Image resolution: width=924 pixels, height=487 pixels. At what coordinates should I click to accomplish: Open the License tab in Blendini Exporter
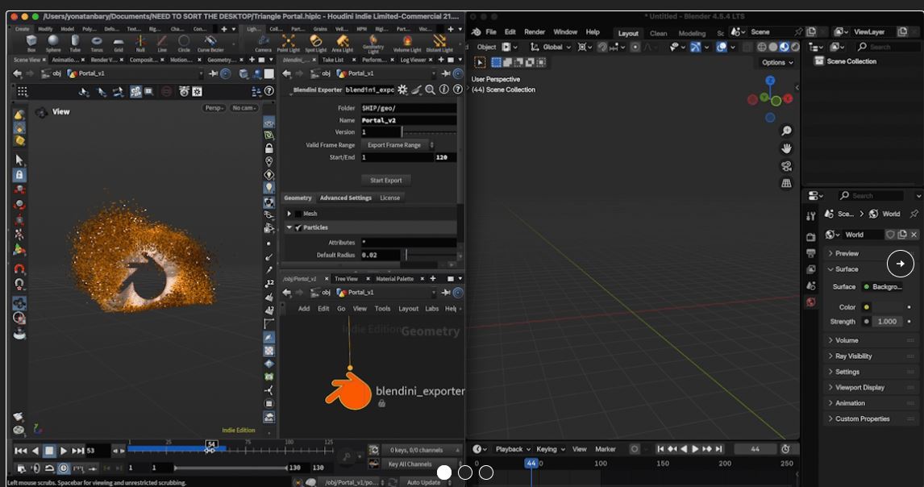pyautogui.click(x=389, y=198)
